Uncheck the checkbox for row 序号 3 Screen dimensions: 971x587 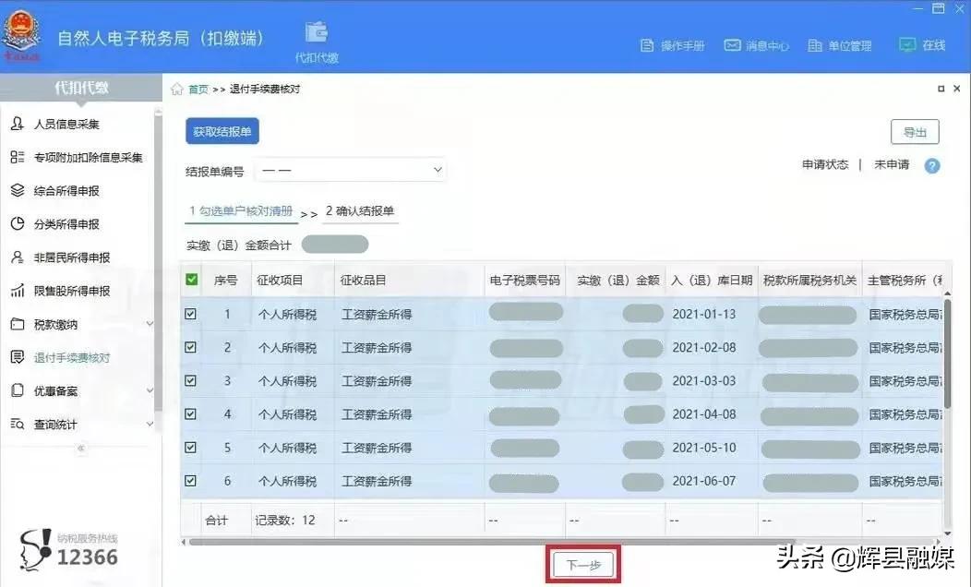pos(190,380)
